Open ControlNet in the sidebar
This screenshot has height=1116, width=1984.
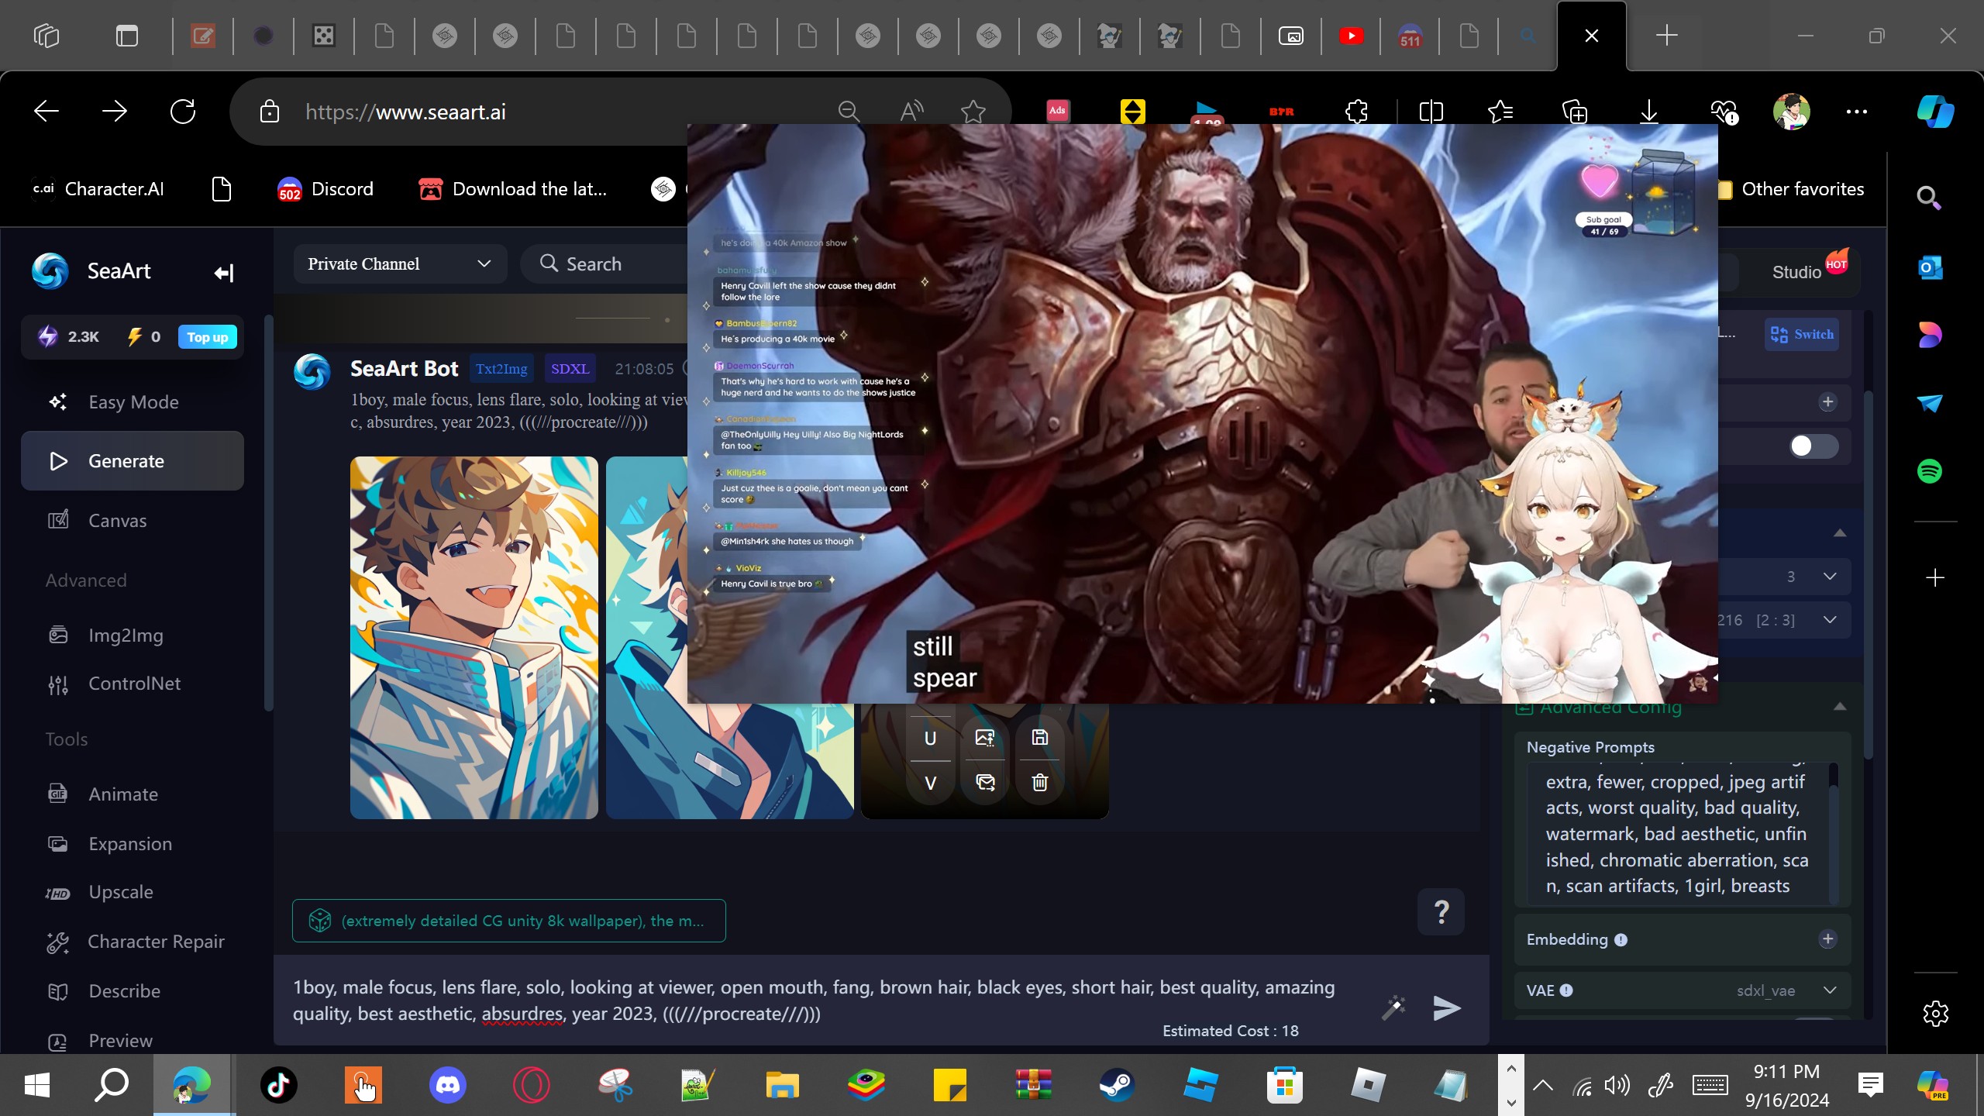pyautogui.click(x=133, y=684)
